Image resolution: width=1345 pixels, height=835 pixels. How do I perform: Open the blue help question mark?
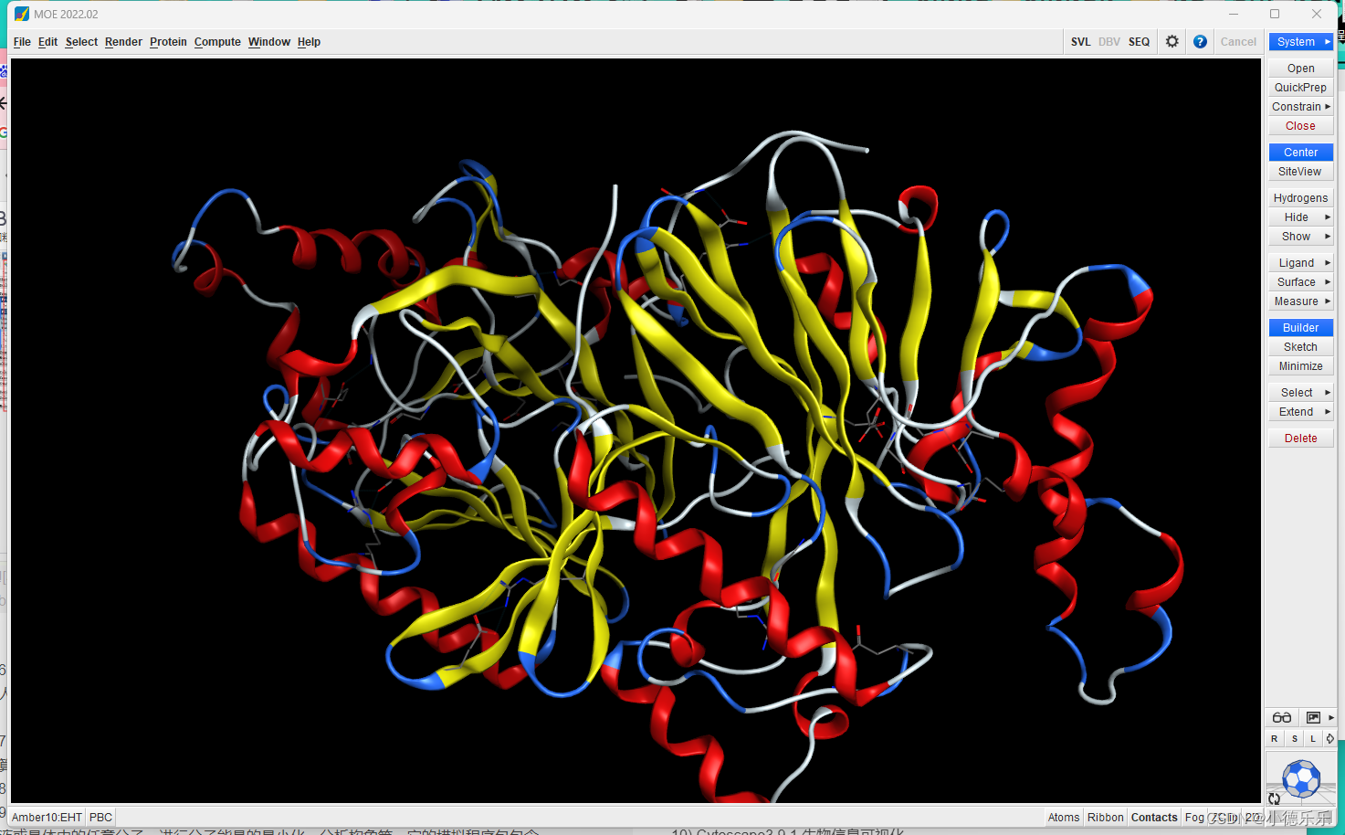click(x=1200, y=41)
